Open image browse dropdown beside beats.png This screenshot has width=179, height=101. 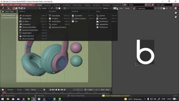click(135, 8)
